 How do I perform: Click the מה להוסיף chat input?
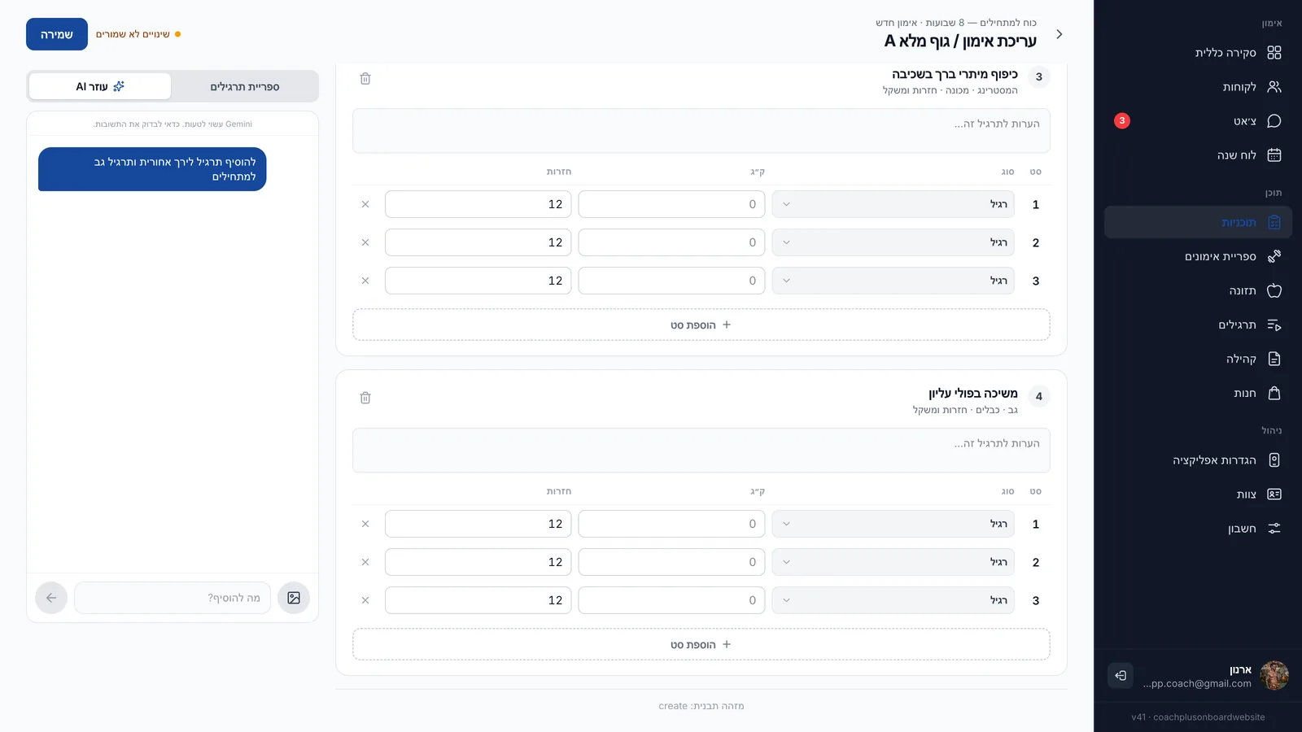pos(173,598)
